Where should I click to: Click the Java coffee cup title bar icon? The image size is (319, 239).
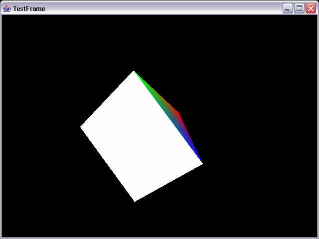pos(7,8)
